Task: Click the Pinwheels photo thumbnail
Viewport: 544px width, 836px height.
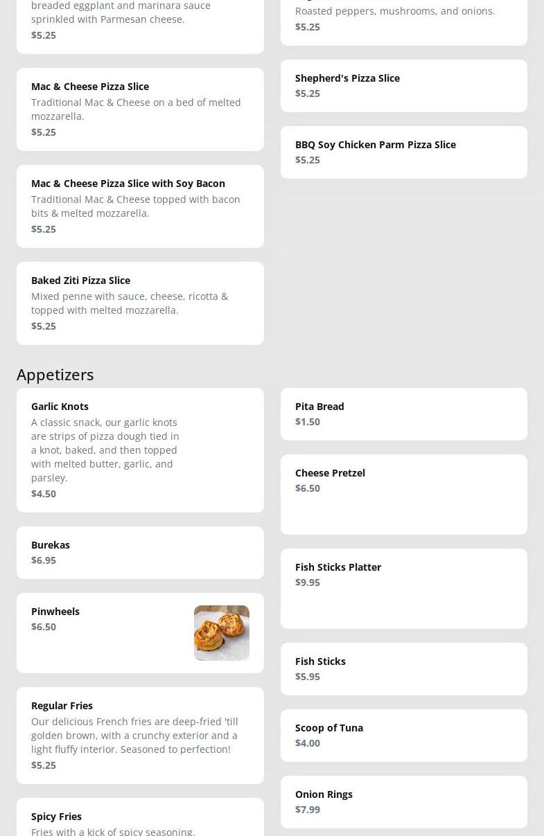Action: (222, 632)
